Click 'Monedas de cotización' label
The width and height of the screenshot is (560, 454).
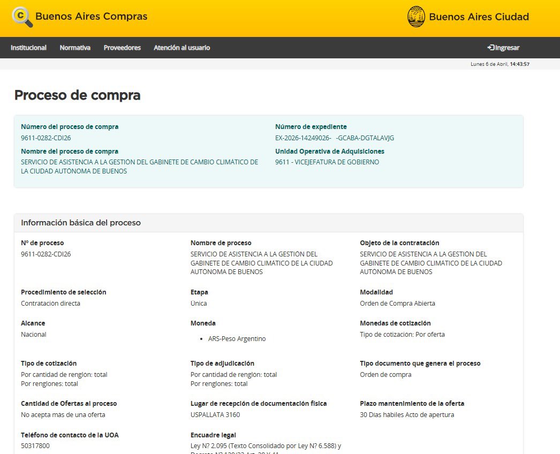pos(395,323)
